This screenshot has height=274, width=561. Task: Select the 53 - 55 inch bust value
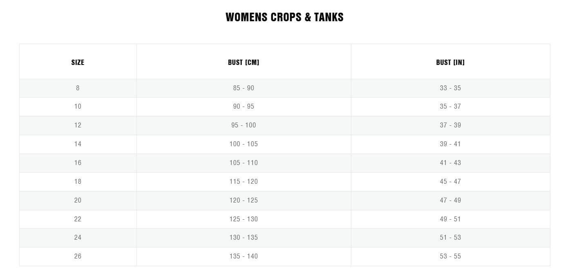click(450, 256)
